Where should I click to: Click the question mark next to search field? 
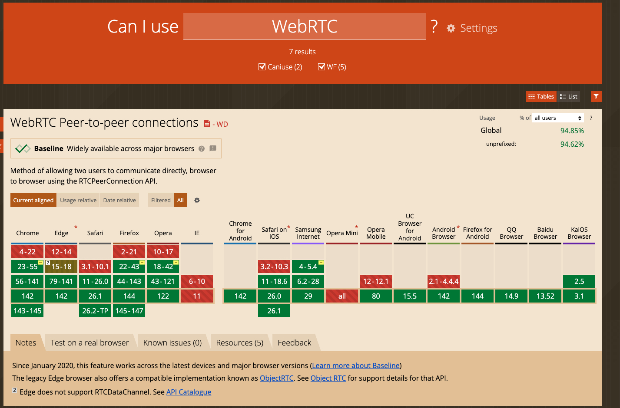click(x=434, y=27)
